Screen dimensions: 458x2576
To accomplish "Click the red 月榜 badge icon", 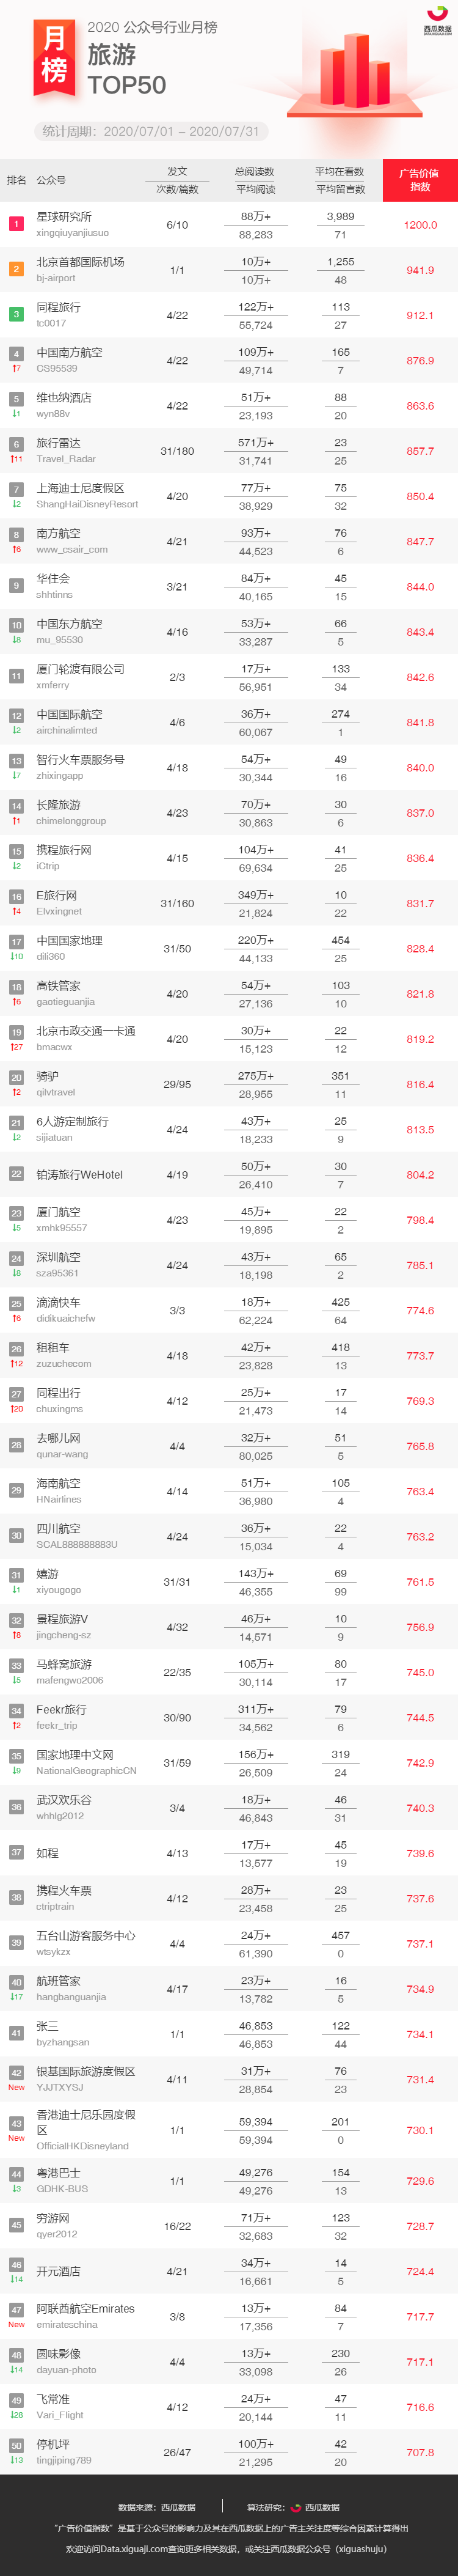I will (x=54, y=57).
